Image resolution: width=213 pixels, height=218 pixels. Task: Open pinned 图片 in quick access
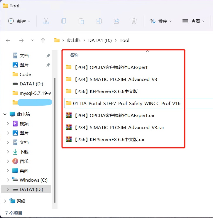[x=24, y=65]
